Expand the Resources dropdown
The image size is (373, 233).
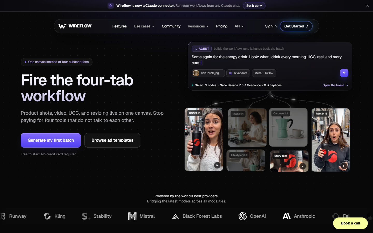click(198, 26)
